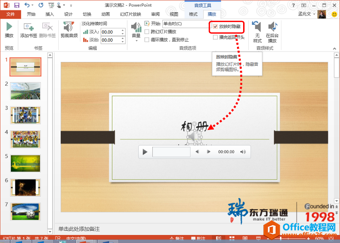Click the audio player progress bar
The width and height of the screenshot is (340, 243).
pyautogui.click(x=171, y=152)
